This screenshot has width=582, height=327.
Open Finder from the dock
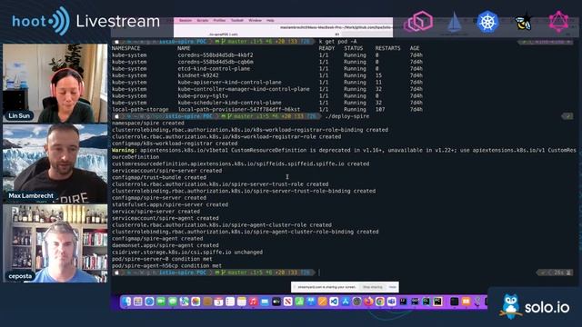125,302
